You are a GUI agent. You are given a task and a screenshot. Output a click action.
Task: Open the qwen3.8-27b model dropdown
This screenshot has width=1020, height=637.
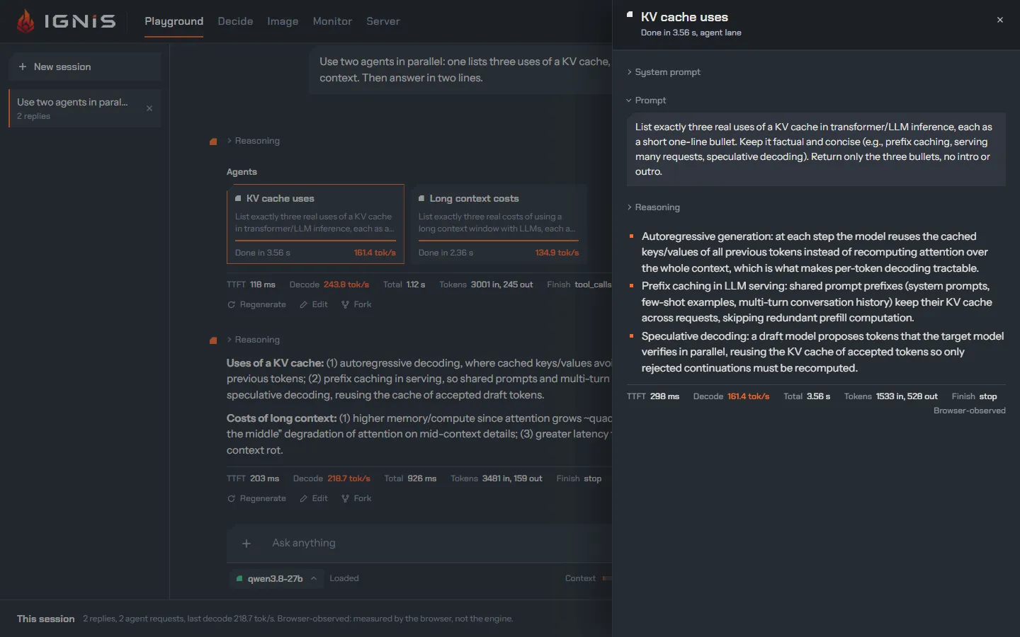point(276,578)
